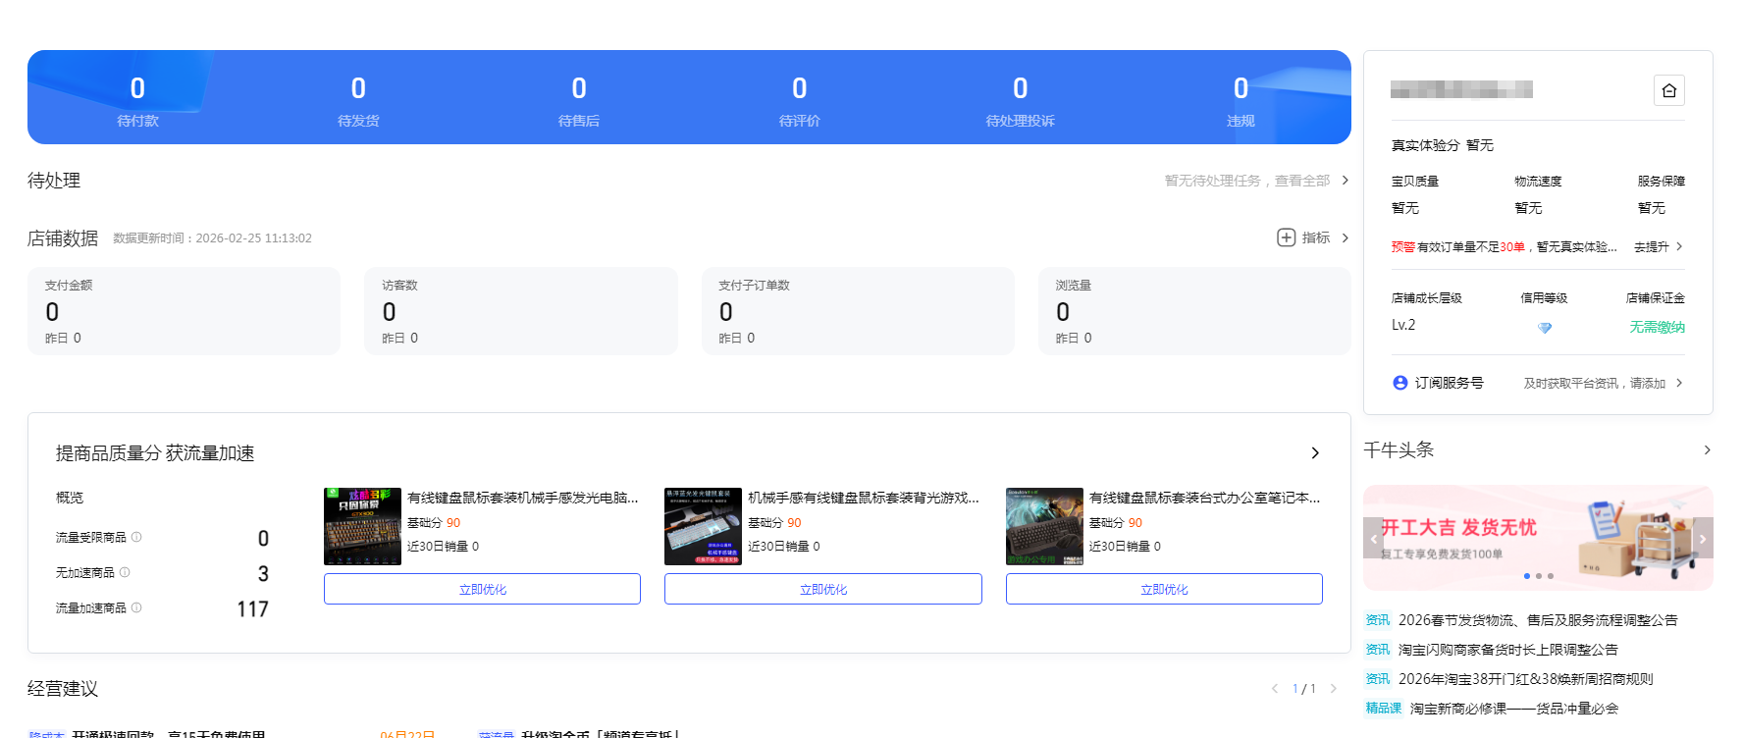The height and width of the screenshot is (738, 1742).
Task: Click 立即优化 for 有线键盘鼠标套装机械手感发光电脑
Action: click(482, 589)
